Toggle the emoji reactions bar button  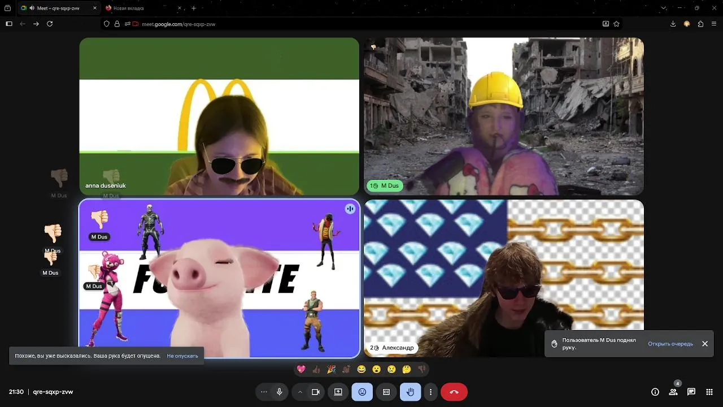362,392
